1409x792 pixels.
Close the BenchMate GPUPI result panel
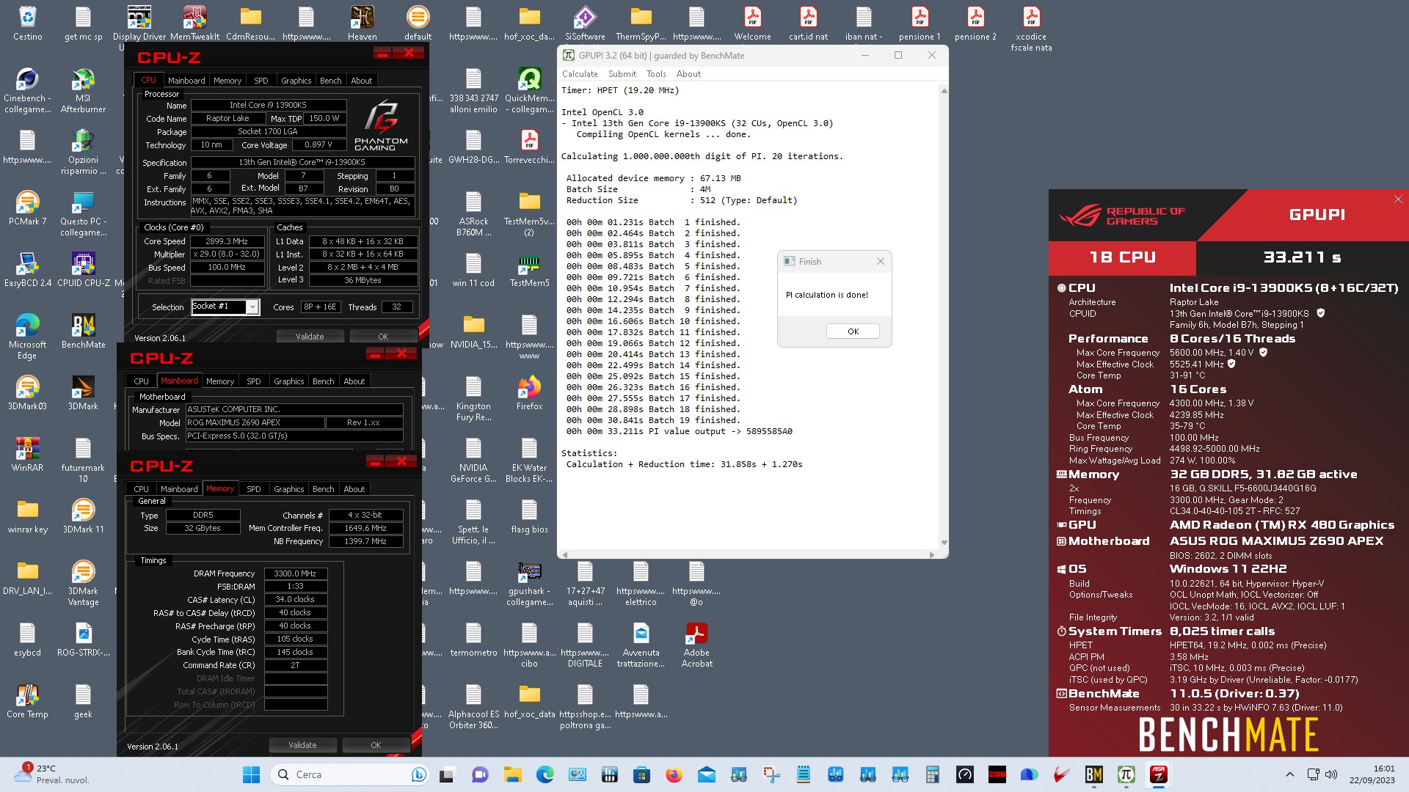click(x=1398, y=199)
